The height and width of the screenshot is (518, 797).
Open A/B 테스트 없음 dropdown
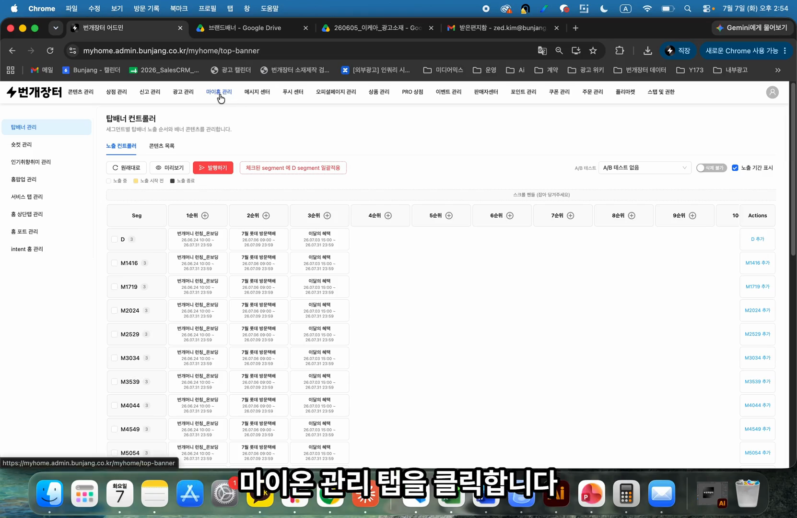click(x=645, y=168)
